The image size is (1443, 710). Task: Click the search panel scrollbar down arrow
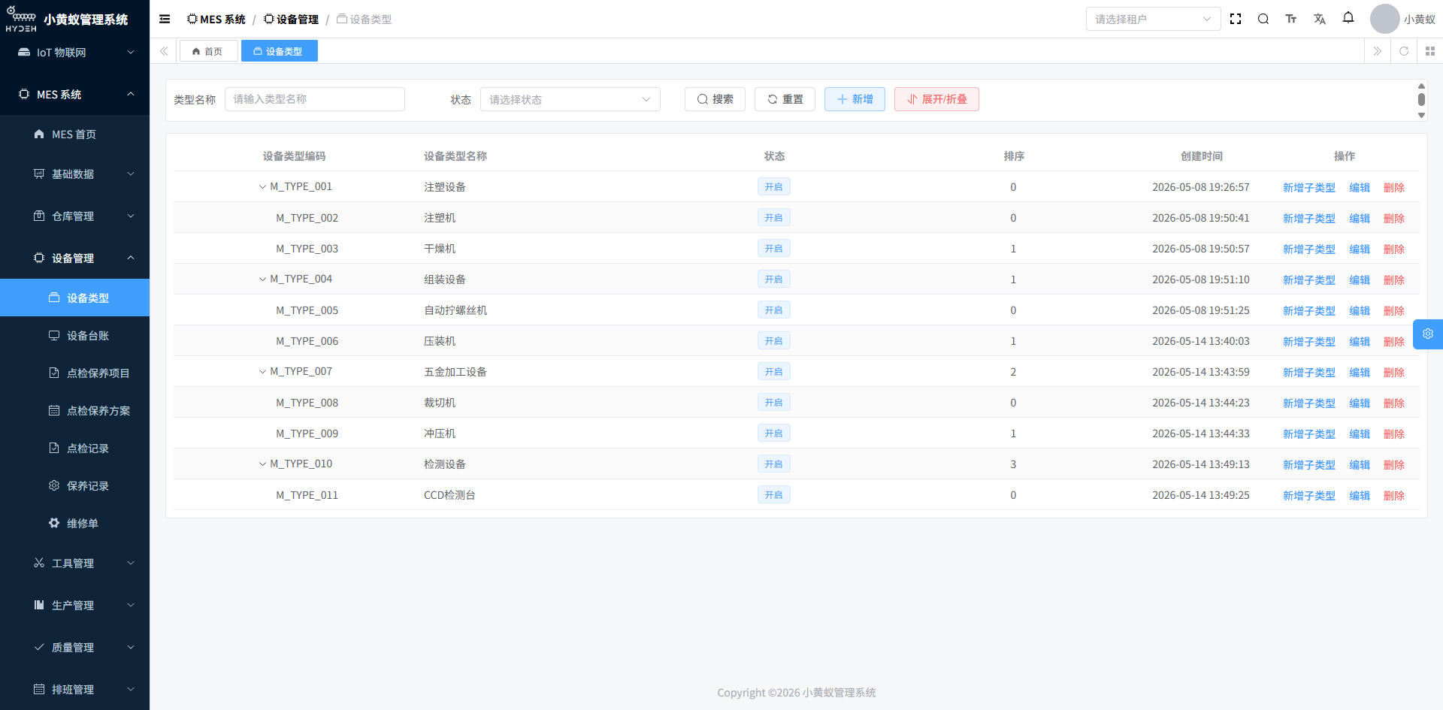(x=1421, y=116)
